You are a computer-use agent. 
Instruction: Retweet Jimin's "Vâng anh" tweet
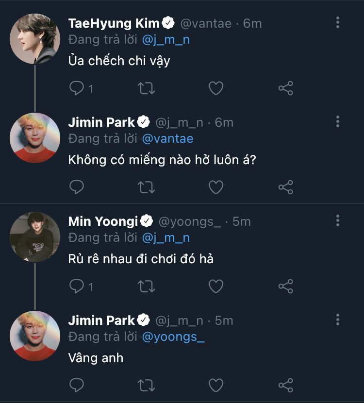(x=146, y=385)
